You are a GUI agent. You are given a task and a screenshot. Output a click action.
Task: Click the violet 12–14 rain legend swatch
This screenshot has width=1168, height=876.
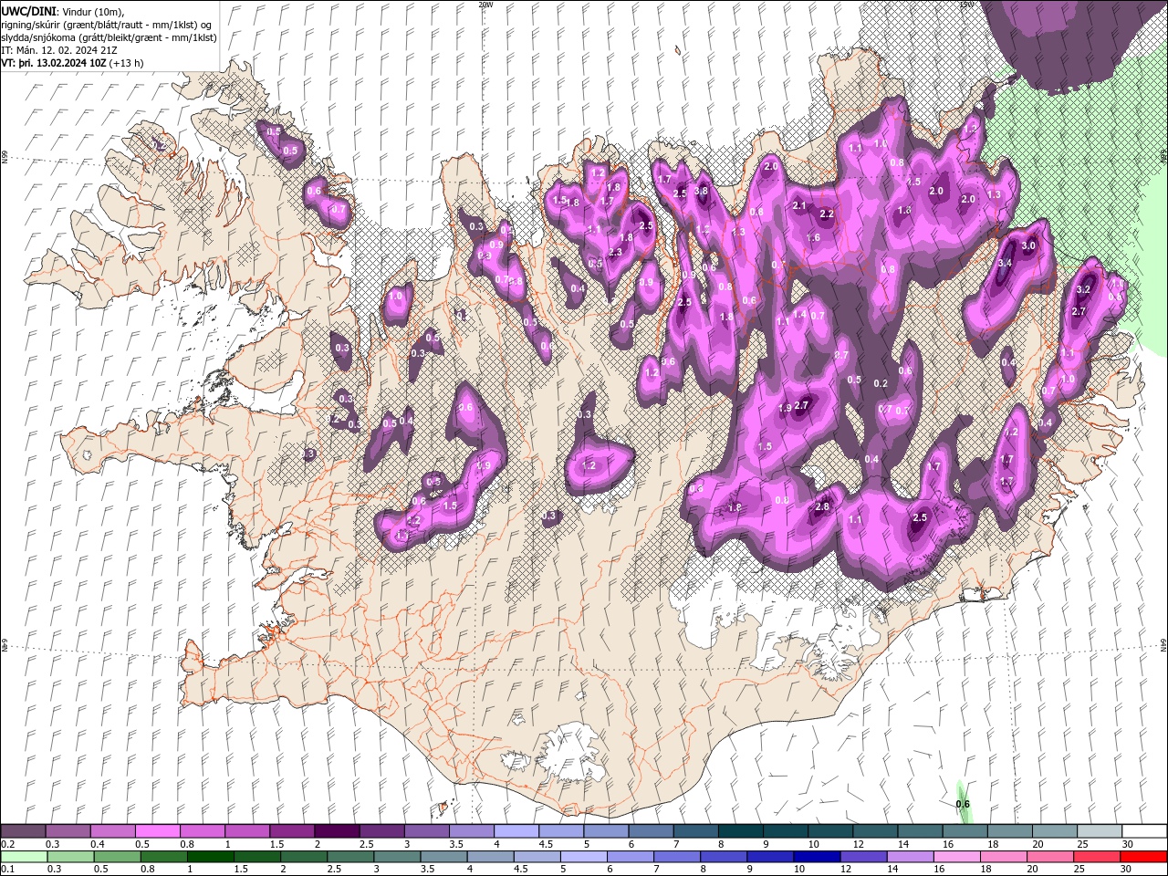tap(862, 857)
